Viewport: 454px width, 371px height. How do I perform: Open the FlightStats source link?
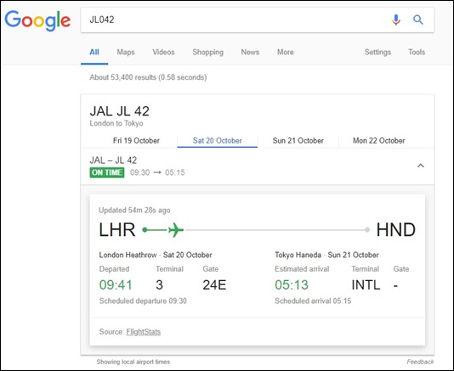[x=144, y=332]
